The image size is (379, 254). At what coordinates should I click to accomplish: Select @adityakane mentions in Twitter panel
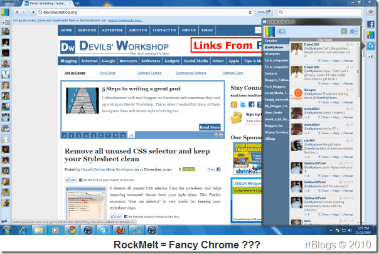(x=277, y=48)
